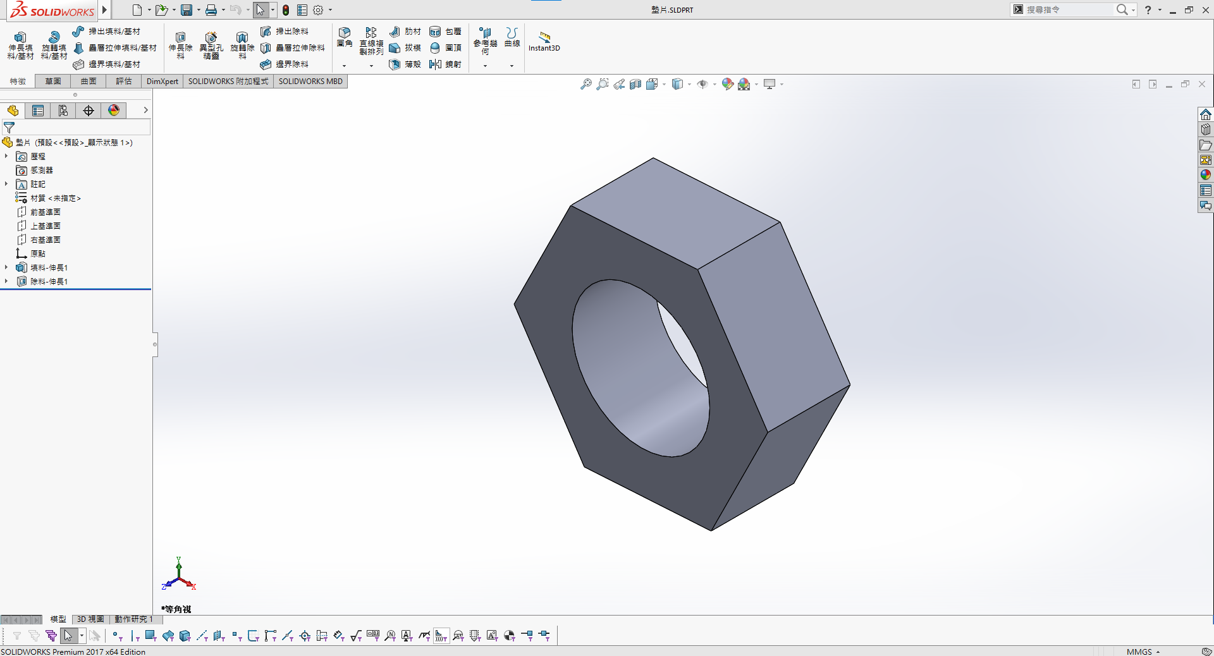Click the Zoom to Fit magnifier icon

[586, 84]
